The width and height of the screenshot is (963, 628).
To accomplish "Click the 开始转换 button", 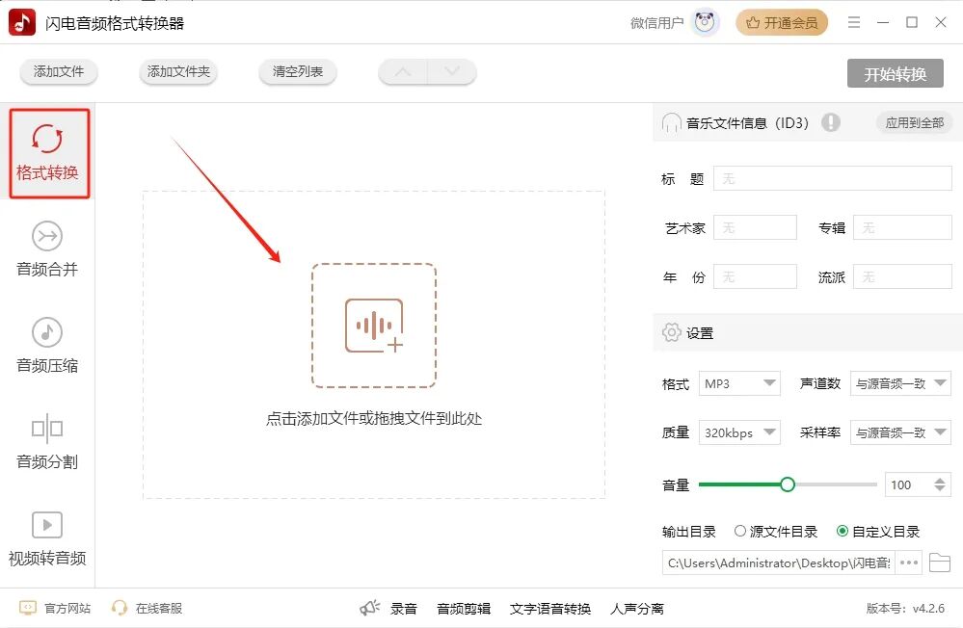I will click(895, 73).
